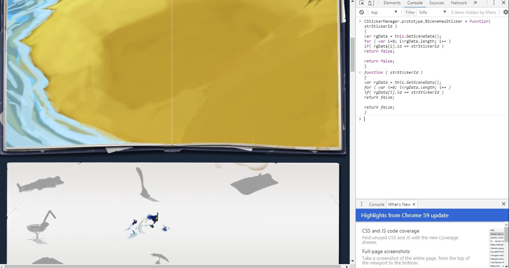
Task: Open the 'top' execution context dropdown
Action: (x=384, y=12)
